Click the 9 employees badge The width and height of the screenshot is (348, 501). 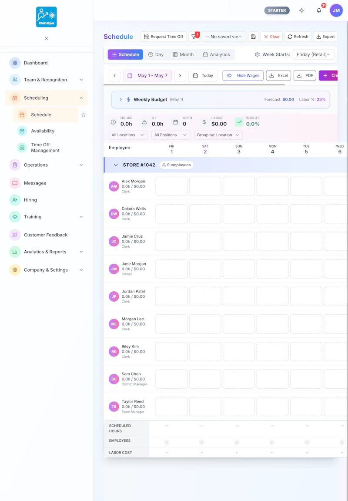176,165
